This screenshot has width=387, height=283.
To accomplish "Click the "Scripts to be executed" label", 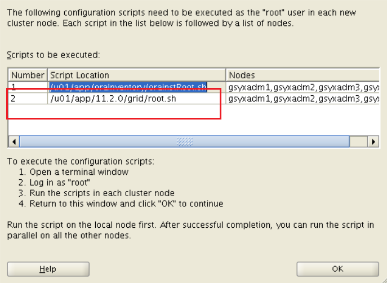I will click(53, 55).
